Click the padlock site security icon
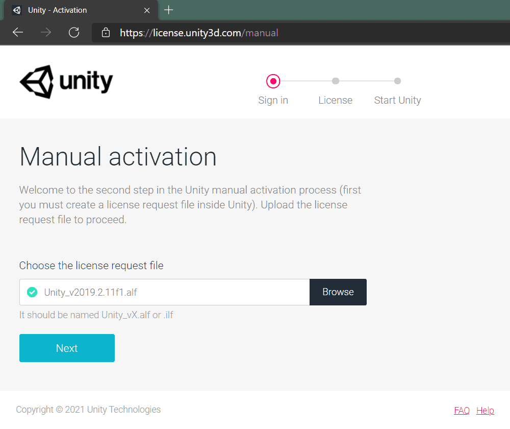 (106, 33)
